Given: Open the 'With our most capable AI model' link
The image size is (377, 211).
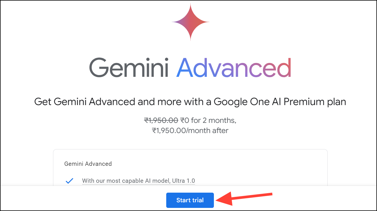Looking at the screenshot, I should click(x=138, y=181).
